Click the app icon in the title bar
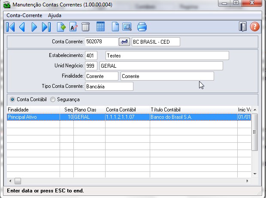This screenshot has width=266, height=198. pyautogui.click(x=7, y=4)
